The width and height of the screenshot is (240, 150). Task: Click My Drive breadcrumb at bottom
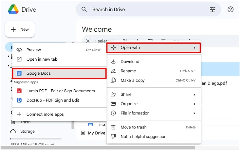pyautogui.click(x=97, y=133)
